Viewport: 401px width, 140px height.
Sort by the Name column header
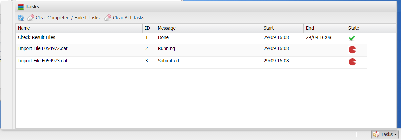click(24, 28)
